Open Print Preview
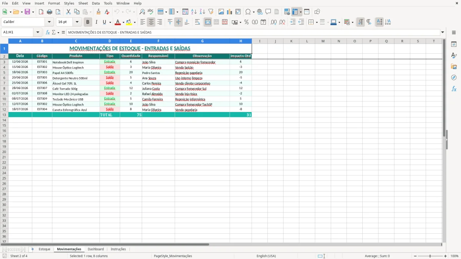This screenshot has width=461, height=259. pos(58,12)
